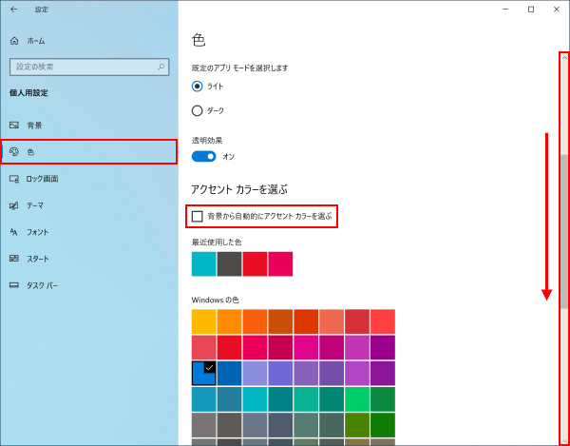This screenshot has width=570, height=446.
Task: Click the scrollbar up arrow
Action: click(564, 58)
